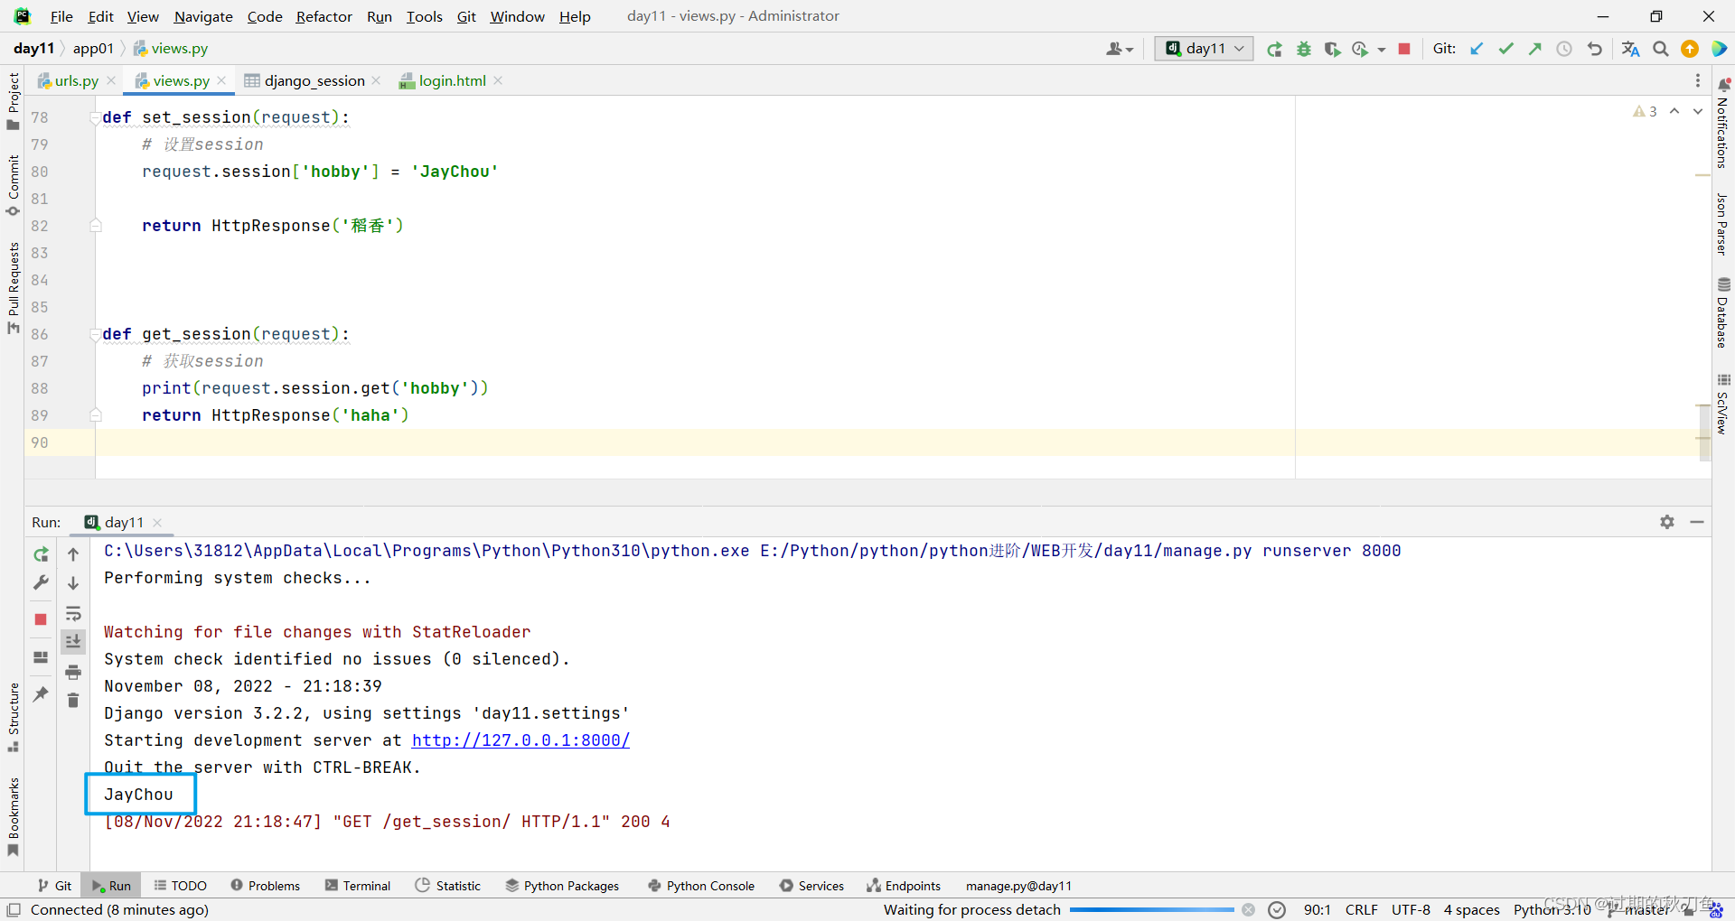Screen dimensions: 1735x921
Task: Open line separator CRLF selector
Action: [x=1361, y=910]
